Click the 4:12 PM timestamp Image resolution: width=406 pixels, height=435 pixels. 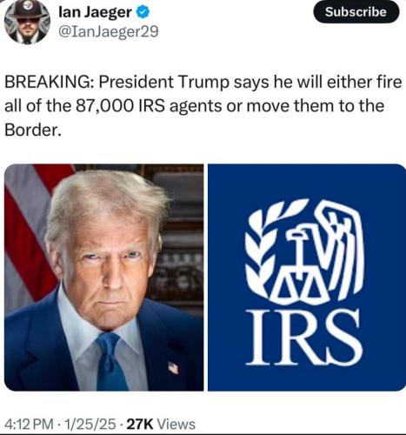click(x=29, y=425)
